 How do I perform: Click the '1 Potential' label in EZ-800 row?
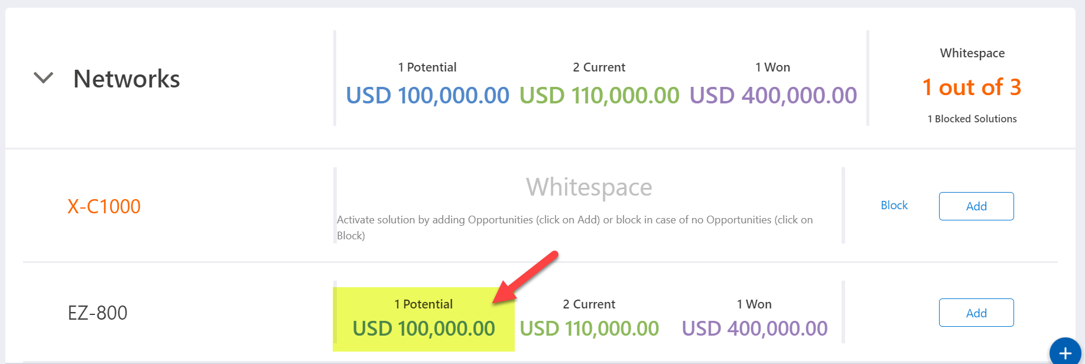tap(423, 304)
